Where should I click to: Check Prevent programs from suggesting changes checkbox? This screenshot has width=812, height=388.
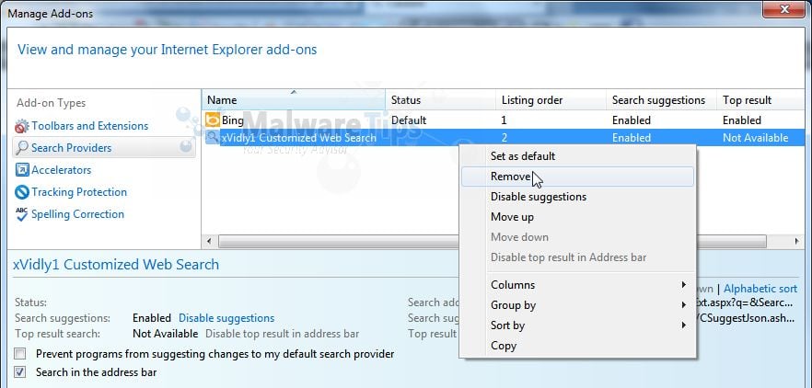tap(19, 354)
